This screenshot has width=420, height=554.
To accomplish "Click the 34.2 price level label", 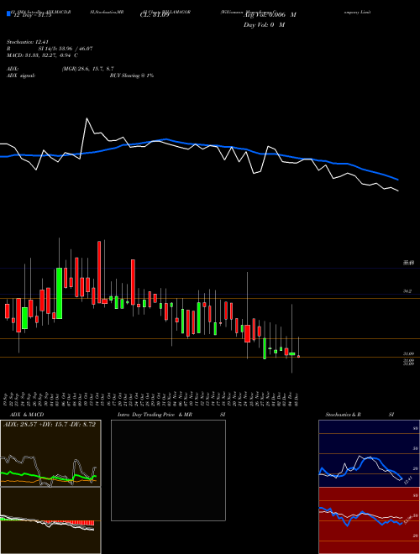I will 407,291.
